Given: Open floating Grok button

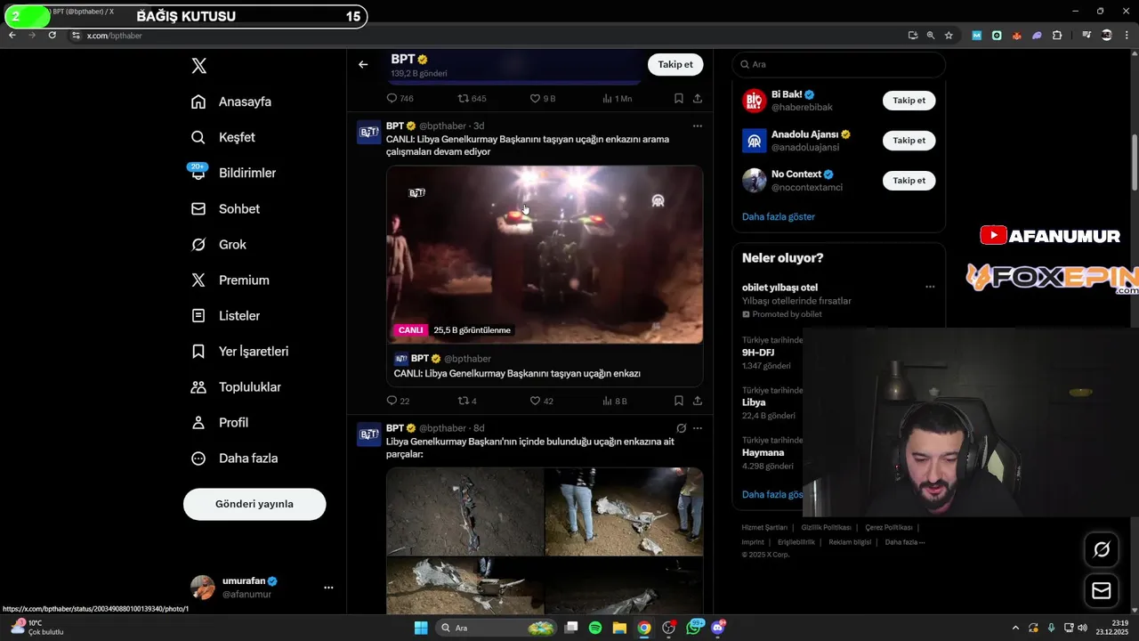Looking at the screenshot, I should (1102, 549).
